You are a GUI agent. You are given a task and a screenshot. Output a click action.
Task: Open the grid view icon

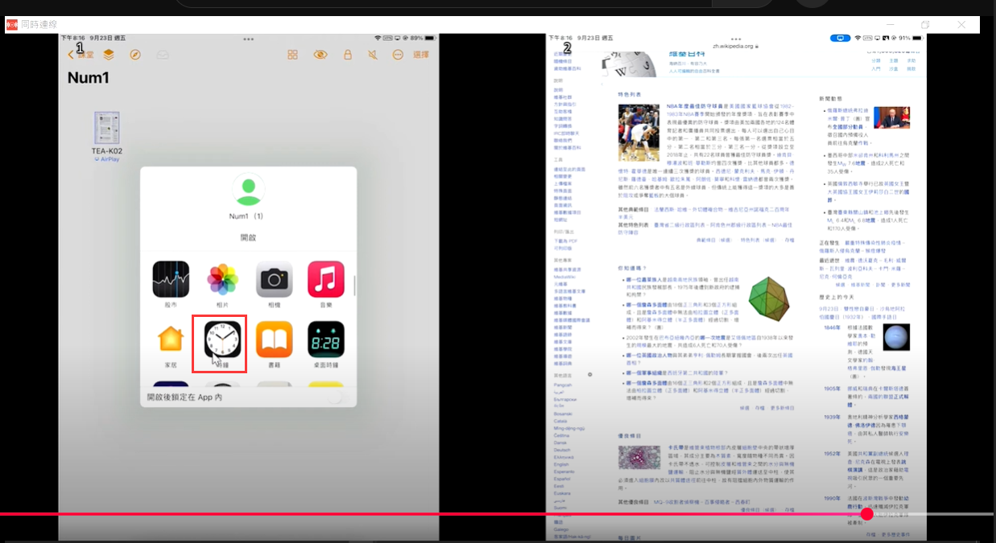click(293, 55)
